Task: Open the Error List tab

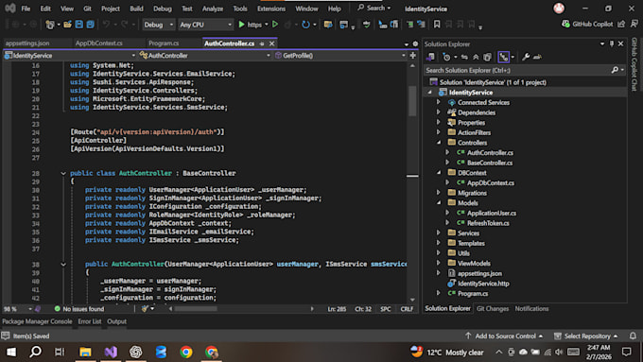Action: pyautogui.click(x=90, y=321)
